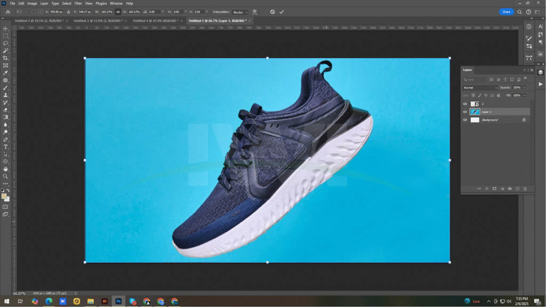Open the Layers panel hamburger menu
This screenshot has width=546, height=307.
tap(532, 70)
